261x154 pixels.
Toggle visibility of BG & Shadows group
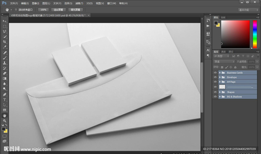pos(215,97)
